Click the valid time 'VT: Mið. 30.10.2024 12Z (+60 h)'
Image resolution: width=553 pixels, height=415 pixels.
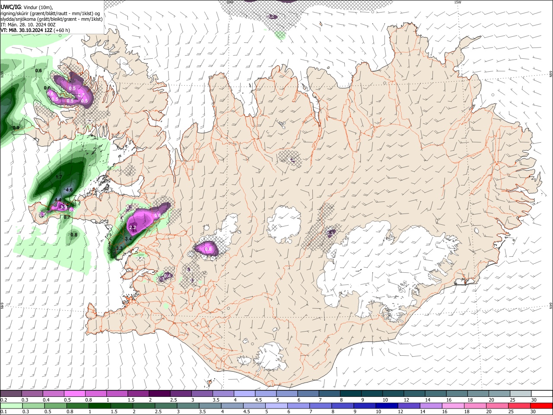click(35, 30)
